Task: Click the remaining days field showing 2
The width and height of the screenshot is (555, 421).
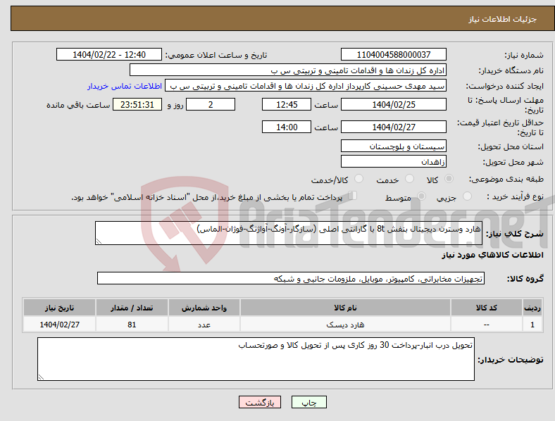Action: [211, 104]
